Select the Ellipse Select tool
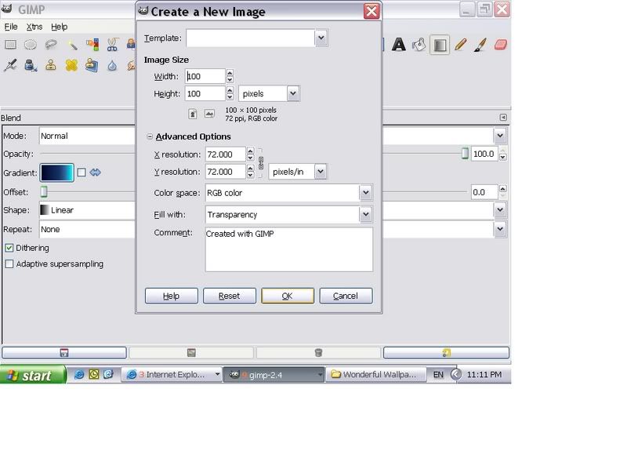627x465 pixels. coord(31,45)
